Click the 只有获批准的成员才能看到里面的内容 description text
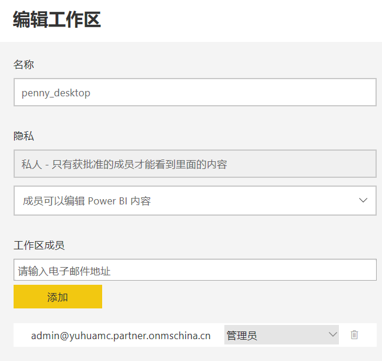The image size is (382, 361). pos(139,164)
